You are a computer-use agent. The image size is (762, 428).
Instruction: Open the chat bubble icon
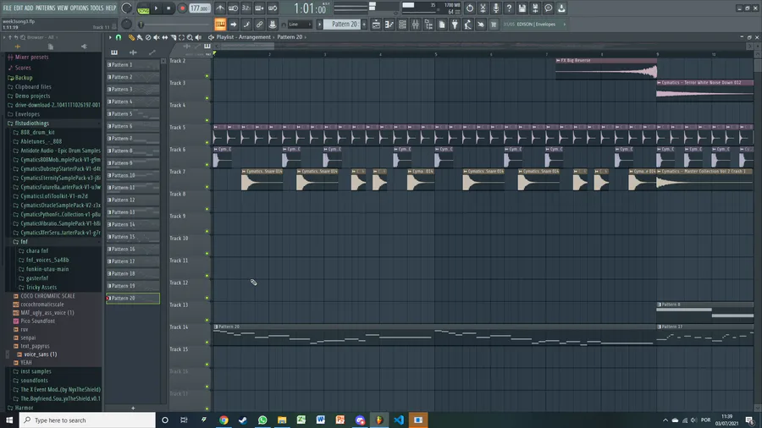click(548, 8)
